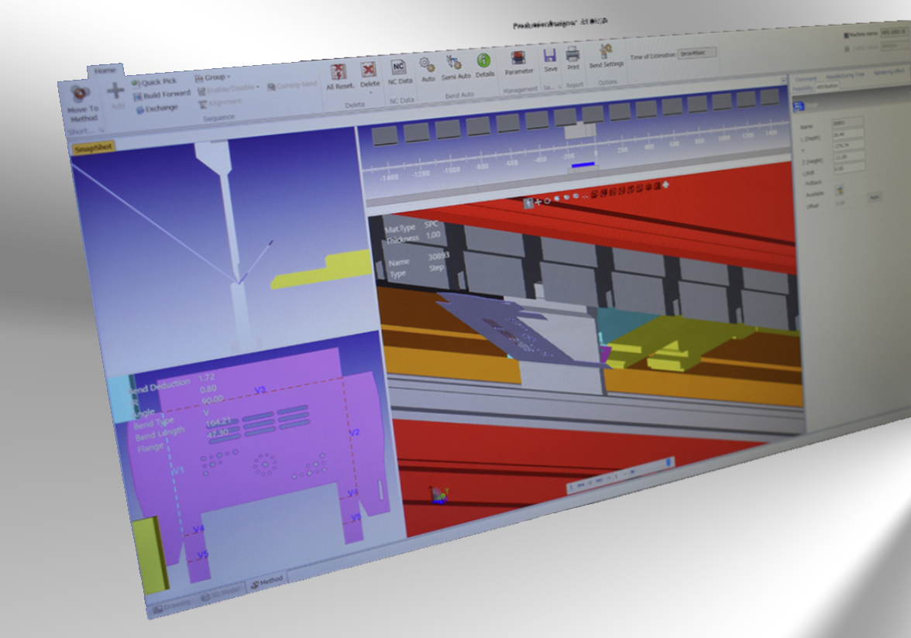Open the green Details info icon
The width and height of the screenshot is (911, 638).
pyautogui.click(x=484, y=60)
